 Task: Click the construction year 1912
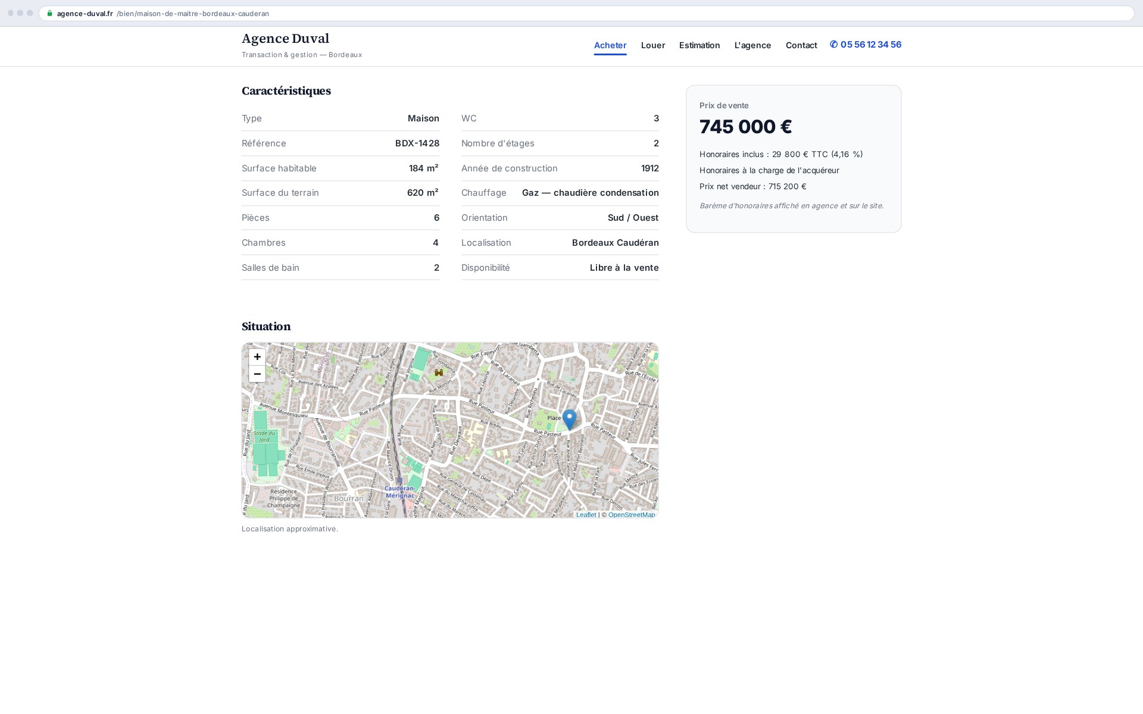(650, 168)
